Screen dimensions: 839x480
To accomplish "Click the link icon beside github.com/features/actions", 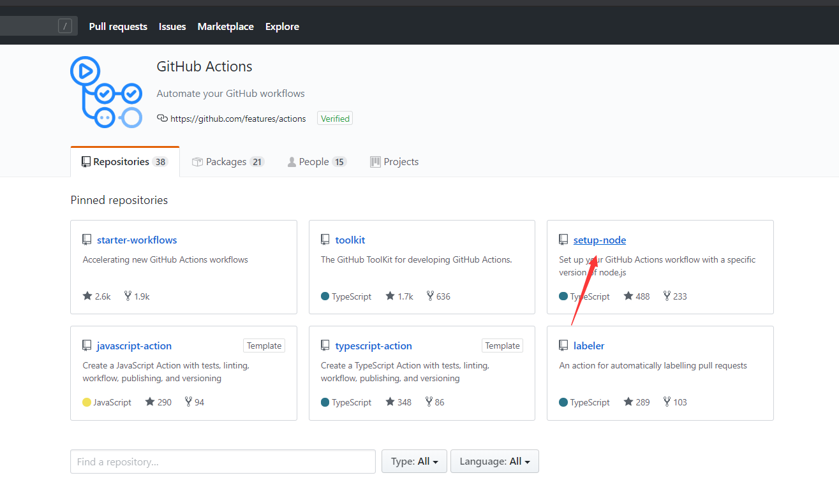I will tap(162, 119).
